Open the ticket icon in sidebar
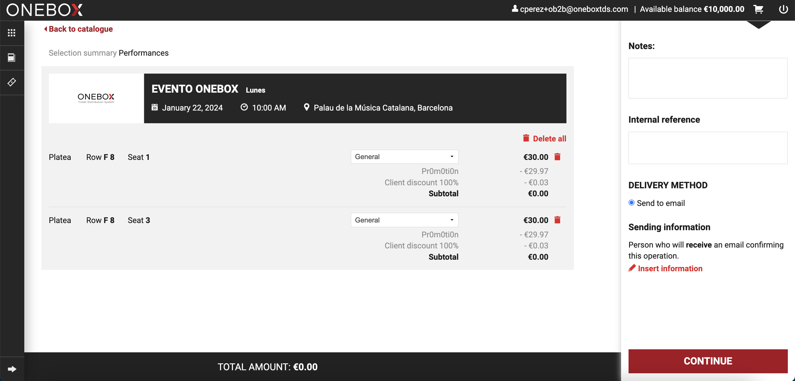 (12, 82)
